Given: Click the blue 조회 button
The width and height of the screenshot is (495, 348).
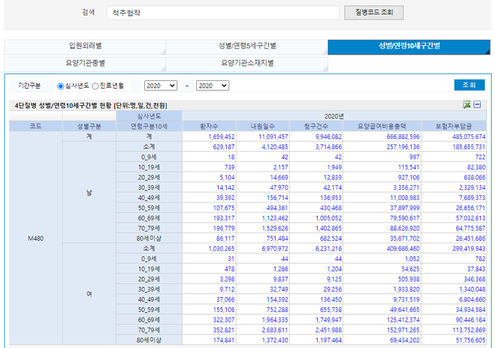Looking at the screenshot, I should tap(469, 85).
